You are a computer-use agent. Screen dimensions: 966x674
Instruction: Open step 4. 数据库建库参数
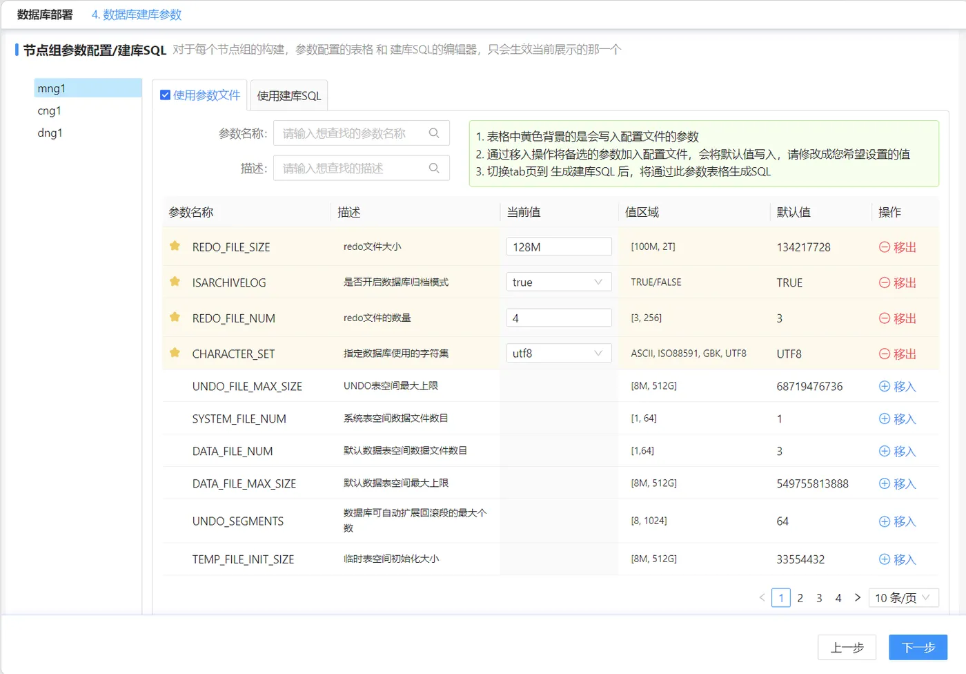point(137,15)
